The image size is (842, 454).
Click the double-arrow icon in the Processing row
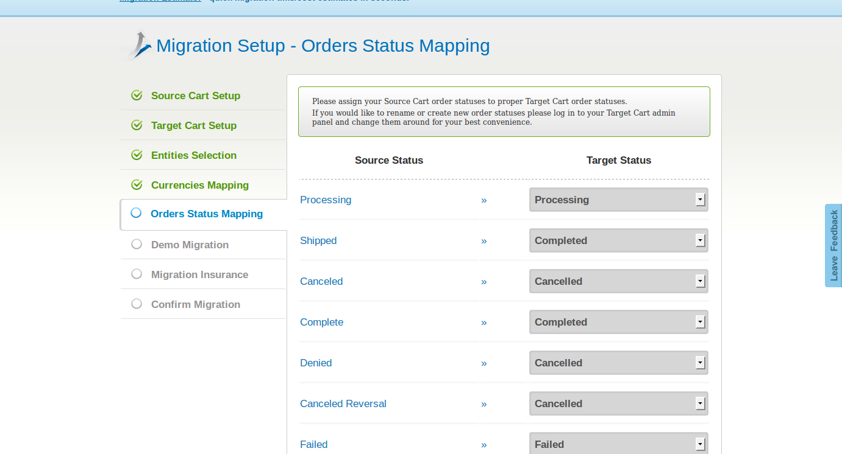[484, 200]
